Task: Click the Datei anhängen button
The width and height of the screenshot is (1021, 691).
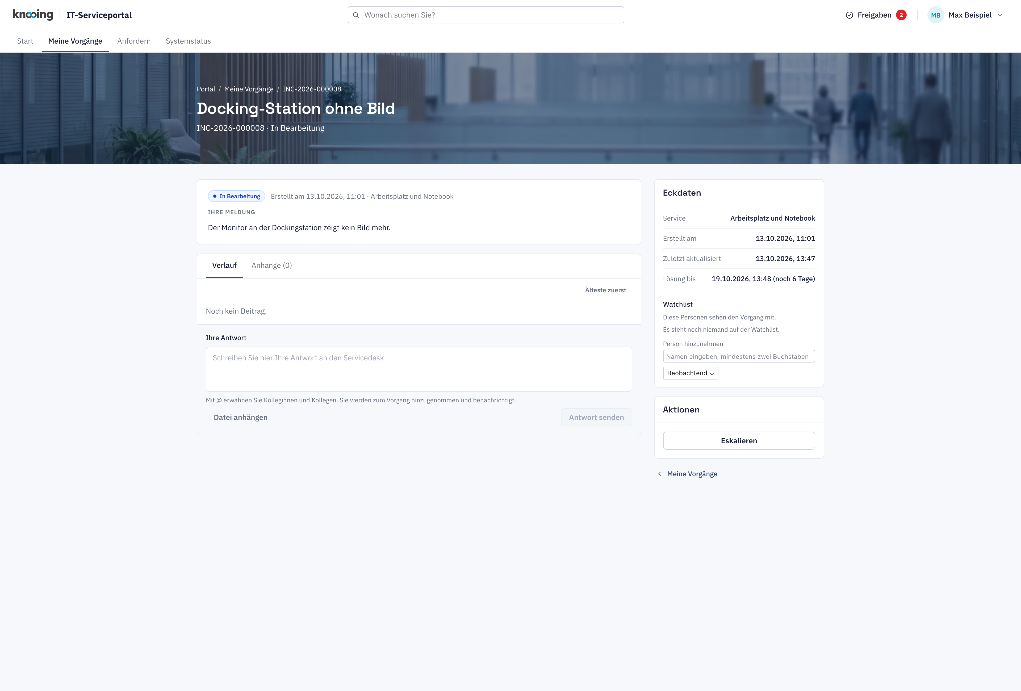Action: coord(240,418)
